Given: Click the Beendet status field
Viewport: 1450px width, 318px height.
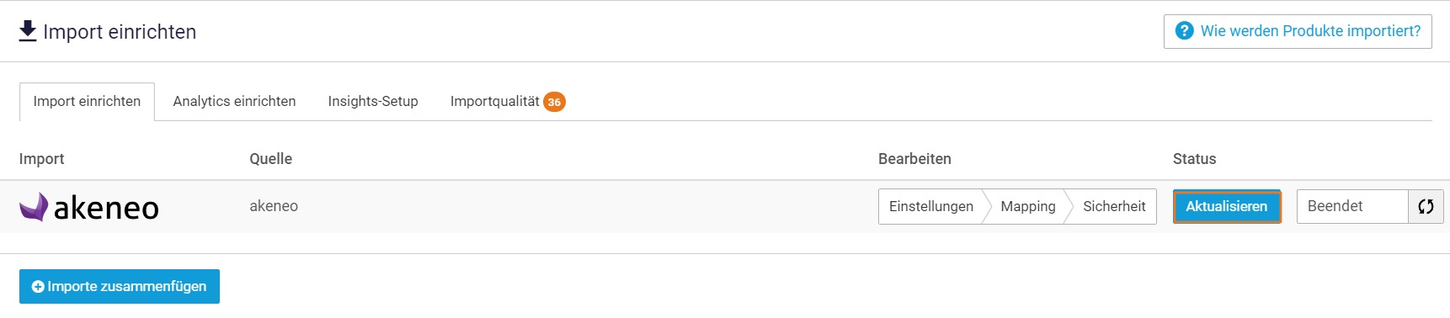Looking at the screenshot, I should 1352,206.
